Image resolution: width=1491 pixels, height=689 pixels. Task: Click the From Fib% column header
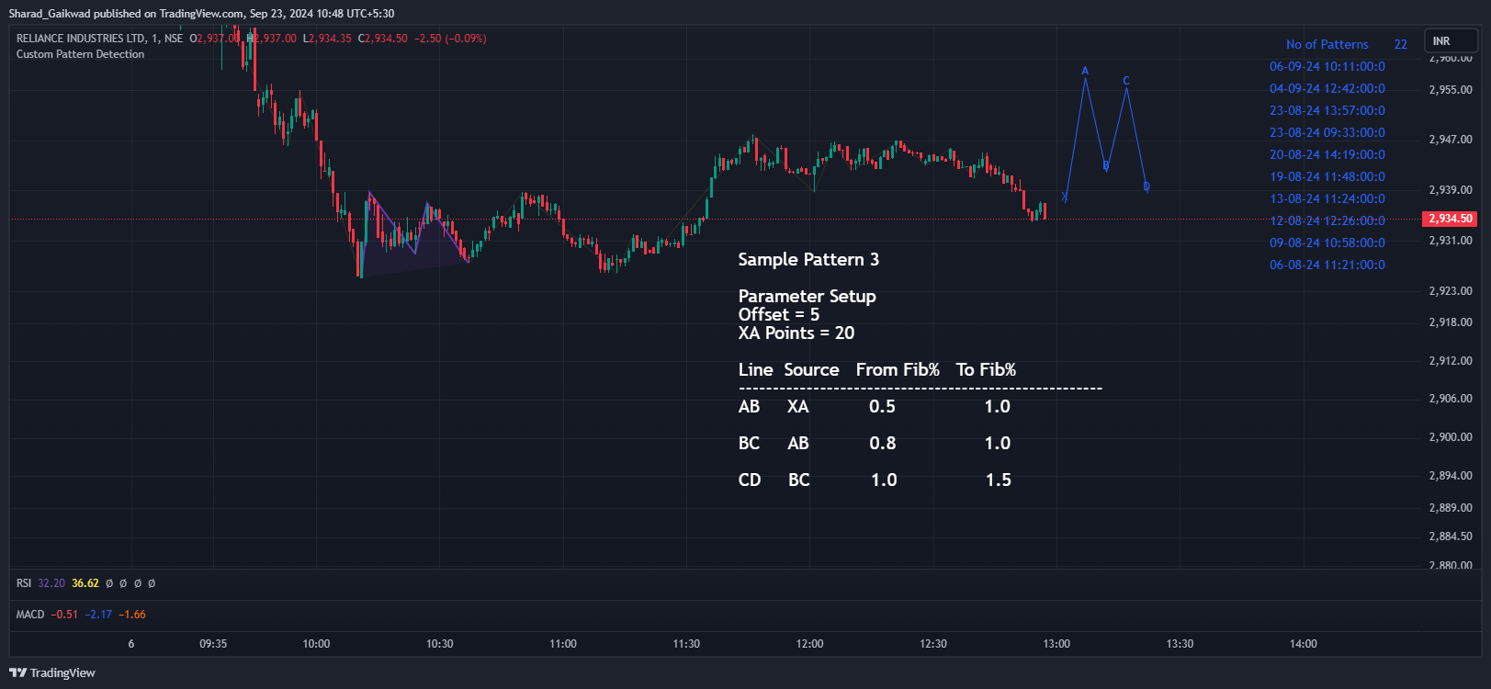(898, 369)
